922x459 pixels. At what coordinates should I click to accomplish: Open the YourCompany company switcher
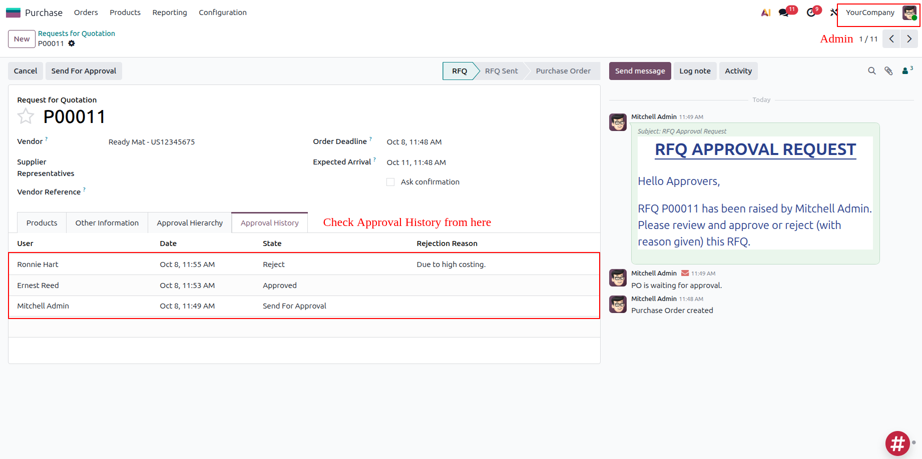(x=870, y=12)
